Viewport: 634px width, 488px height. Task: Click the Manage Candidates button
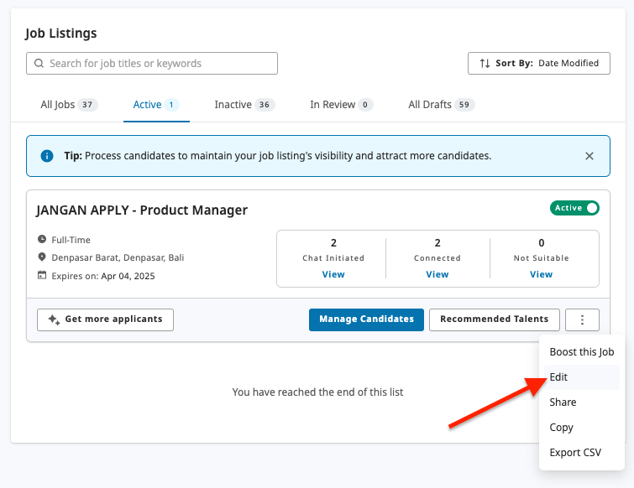click(x=366, y=319)
